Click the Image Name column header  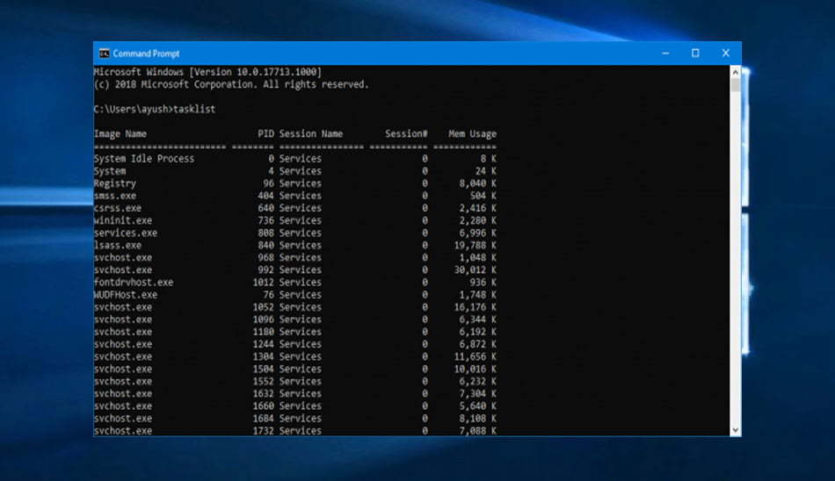pyautogui.click(x=120, y=134)
